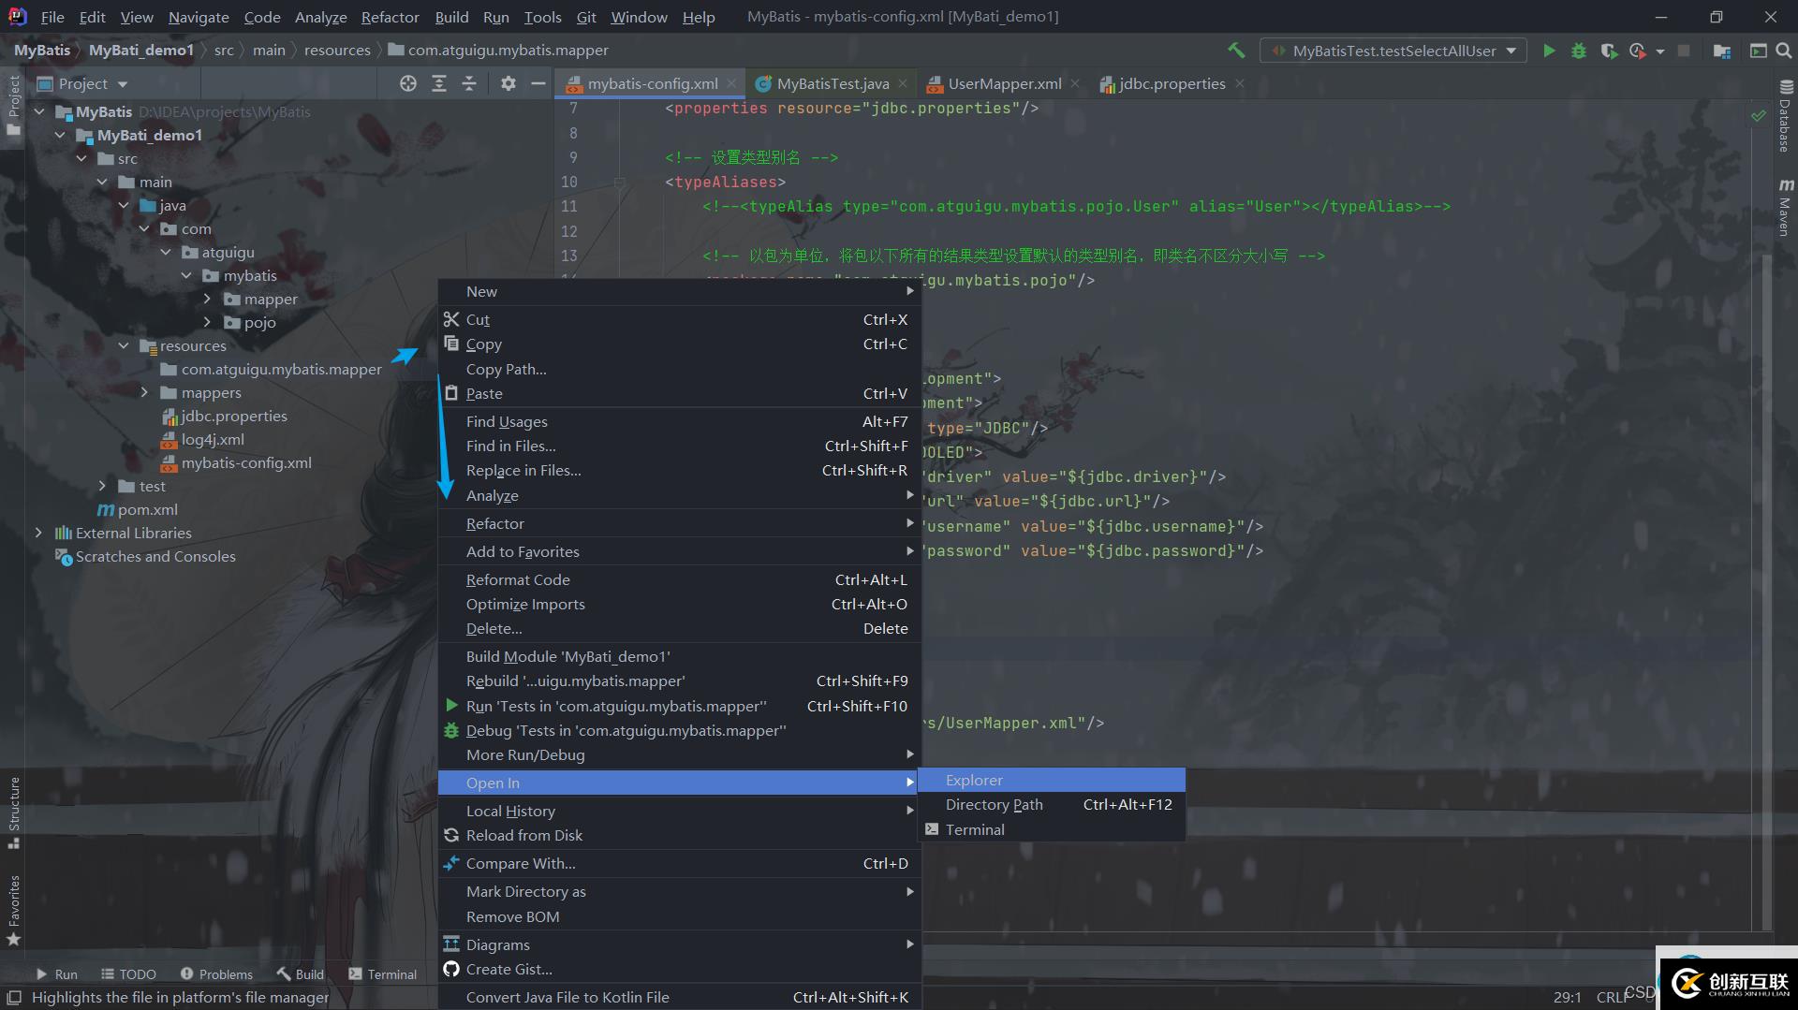Select com.atguigu.mybatis.mapper resources folder
Viewport: 1798px width, 1010px height.
pyautogui.click(x=281, y=369)
